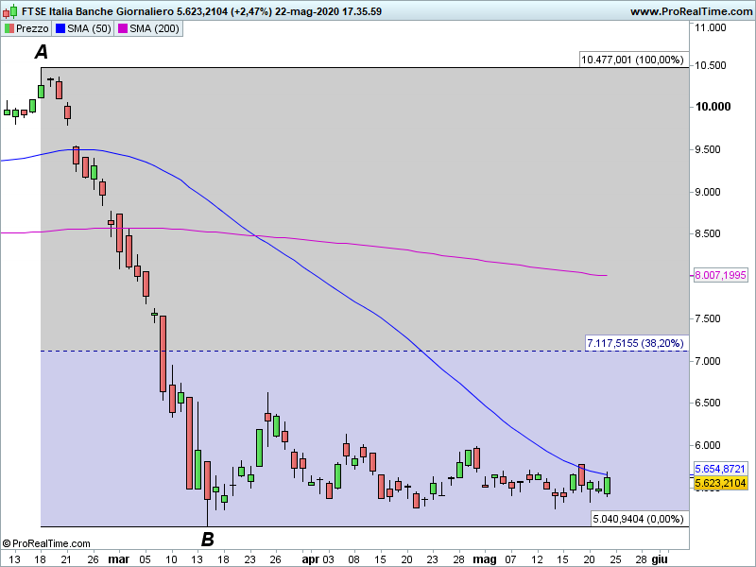The width and height of the screenshot is (756, 567).
Task: Click the 'mar' month label on time axis
Action: click(x=119, y=559)
